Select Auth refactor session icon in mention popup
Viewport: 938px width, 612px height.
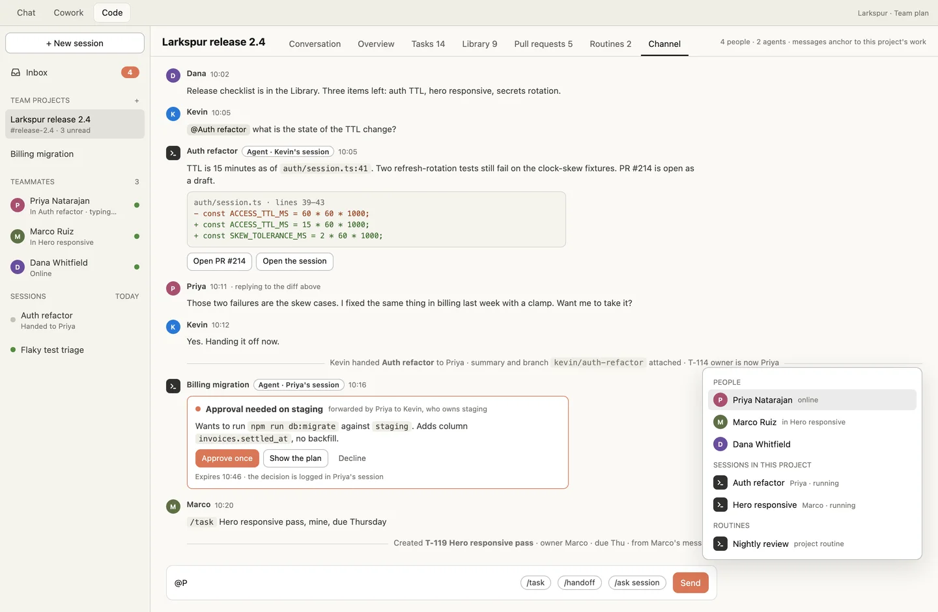pos(720,482)
